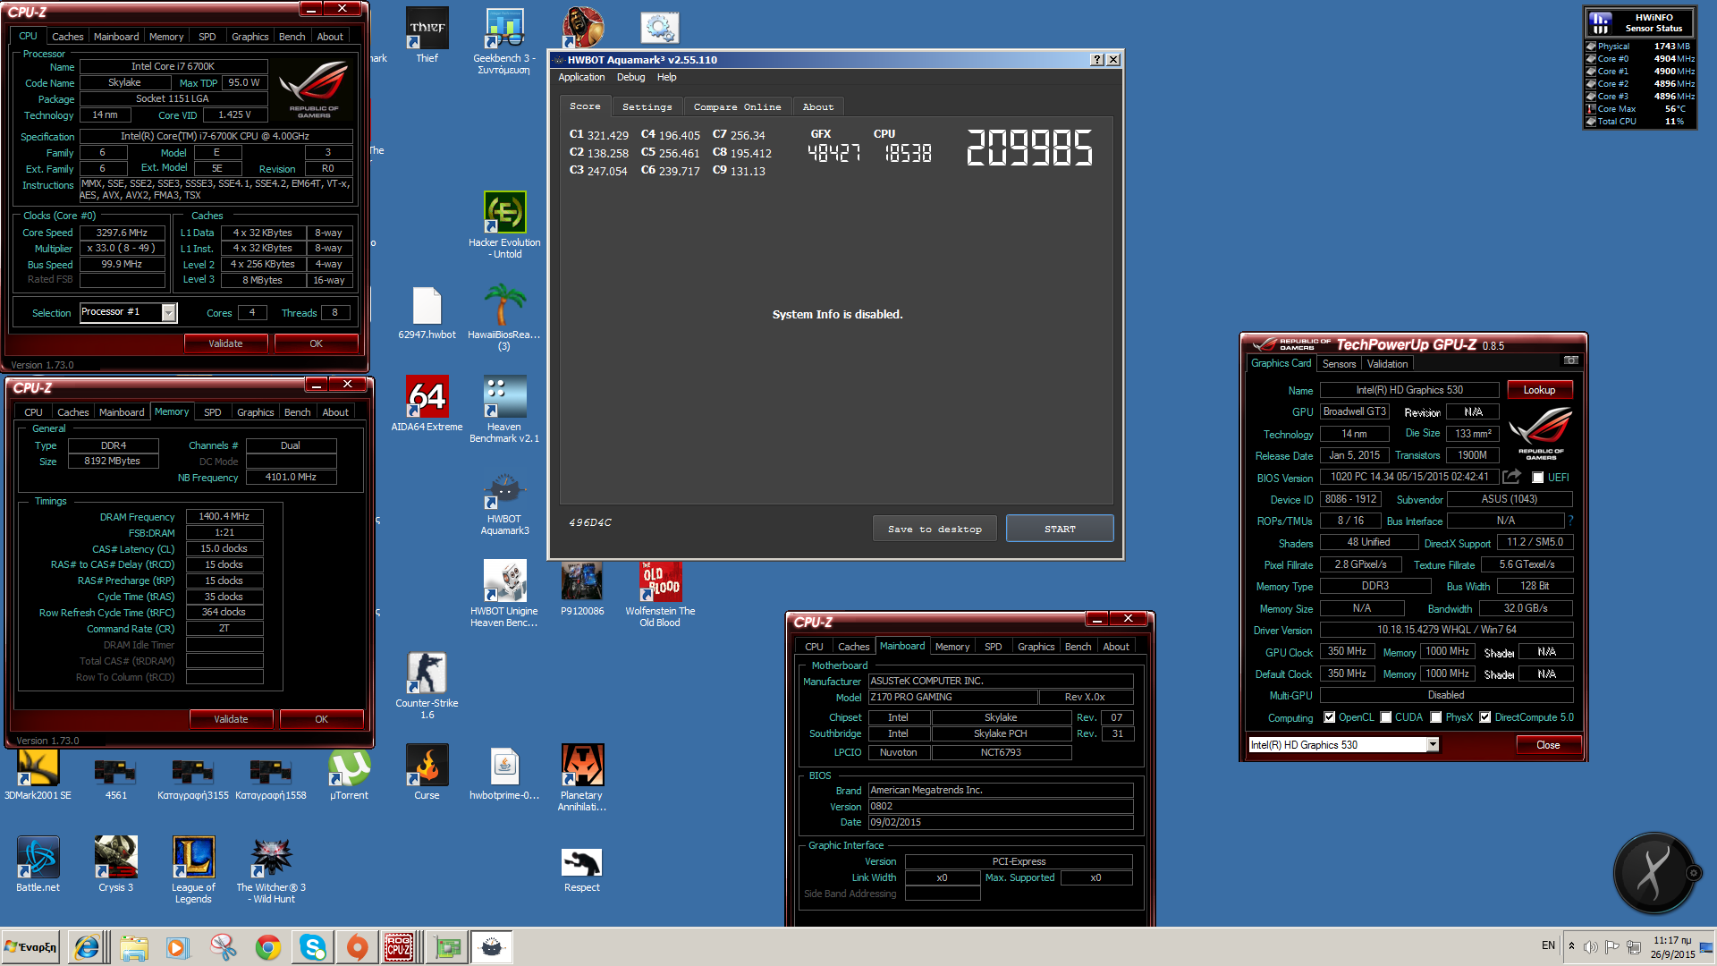This screenshot has width=1717, height=966.
Task: Launch Crysis 3 desktop shortcut
Action: click(x=115, y=863)
